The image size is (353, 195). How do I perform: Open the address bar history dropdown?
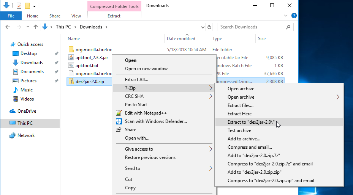pos(203,27)
